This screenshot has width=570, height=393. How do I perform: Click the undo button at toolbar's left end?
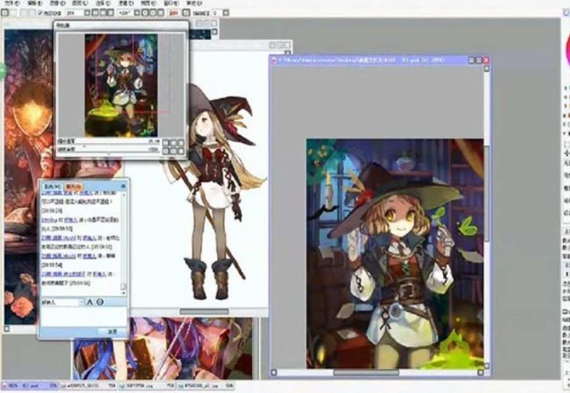point(6,13)
